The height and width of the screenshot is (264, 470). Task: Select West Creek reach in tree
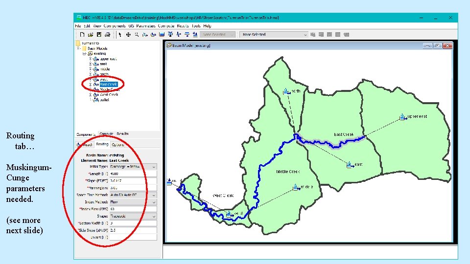tap(109, 94)
